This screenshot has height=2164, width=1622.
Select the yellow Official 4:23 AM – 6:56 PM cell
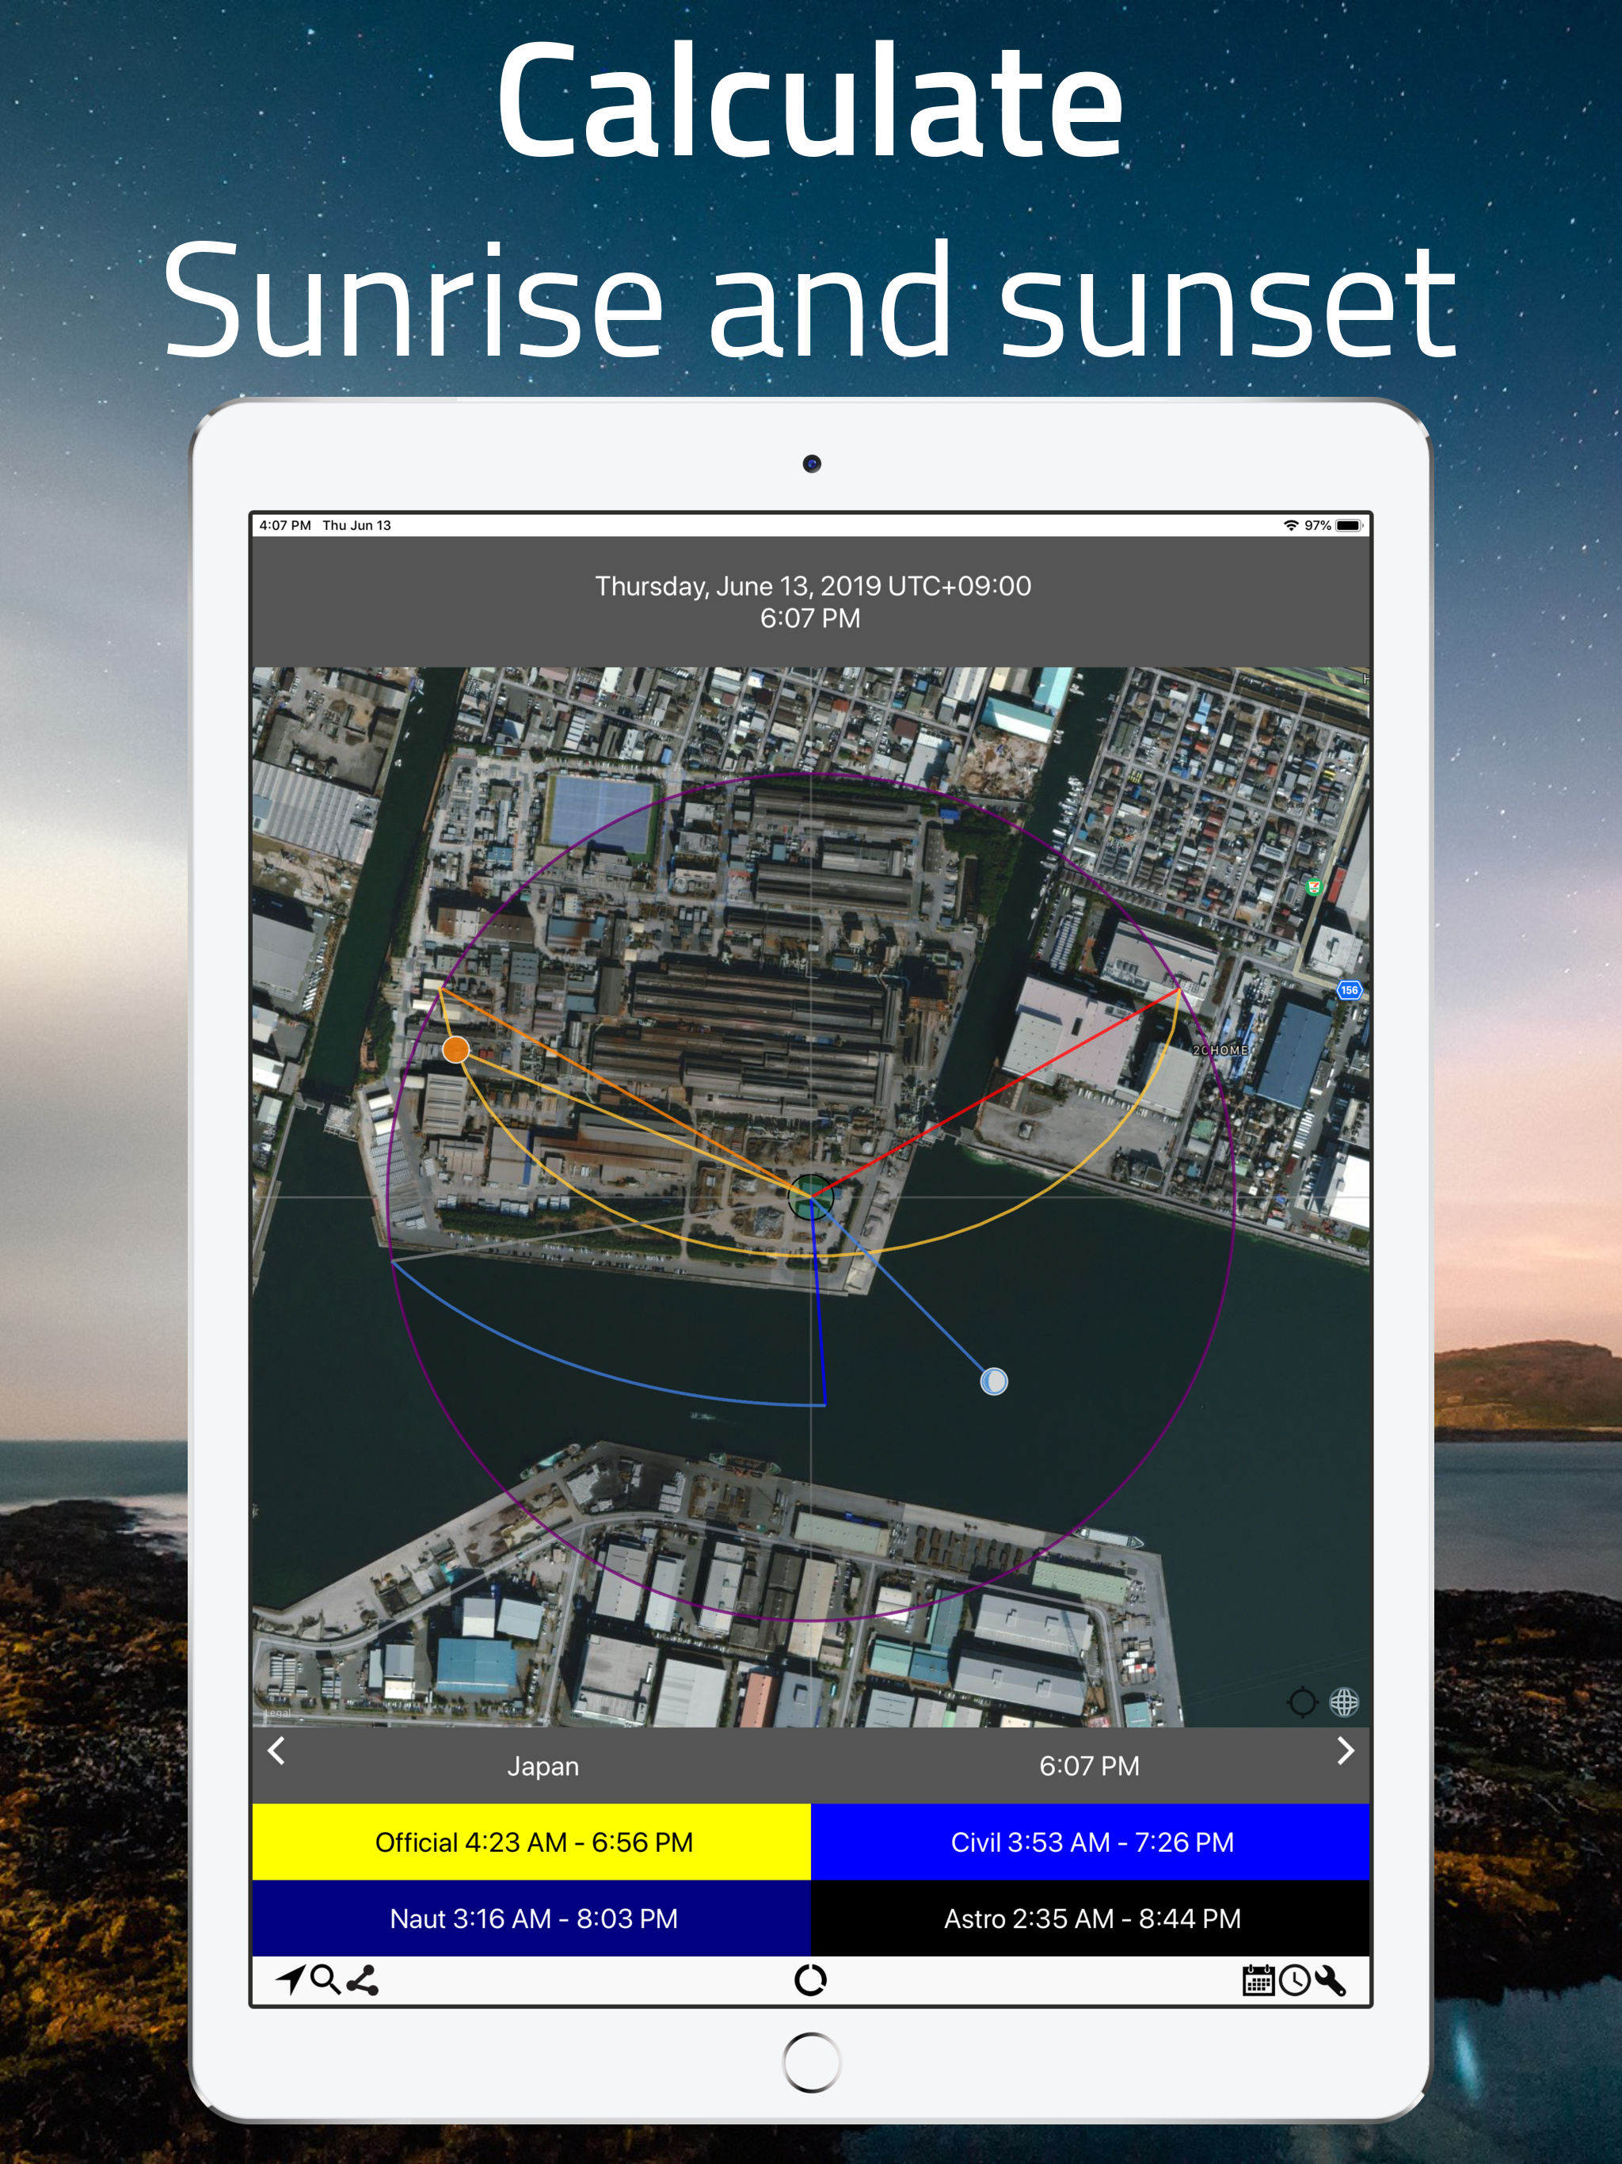(x=532, y=1842)
